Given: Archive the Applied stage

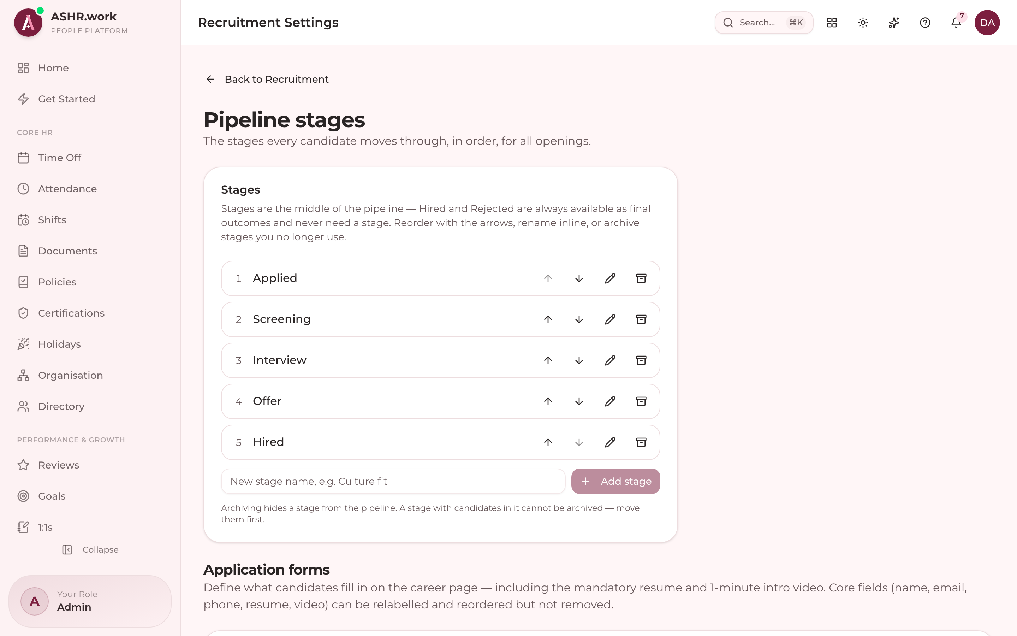Looking at the screenshot, I should pos(641,278).
